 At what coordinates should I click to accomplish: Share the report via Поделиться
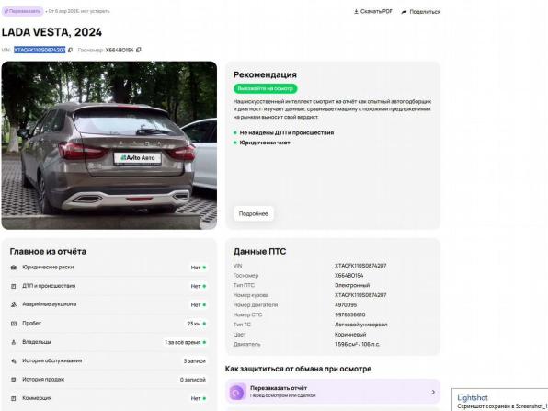[x=421, y=12]
